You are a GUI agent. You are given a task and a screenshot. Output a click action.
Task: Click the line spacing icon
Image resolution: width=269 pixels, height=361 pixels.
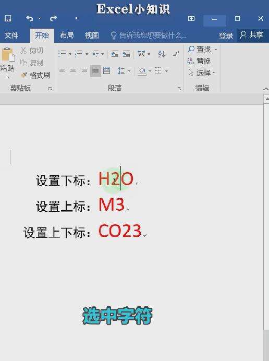click(x=121, y=70)
